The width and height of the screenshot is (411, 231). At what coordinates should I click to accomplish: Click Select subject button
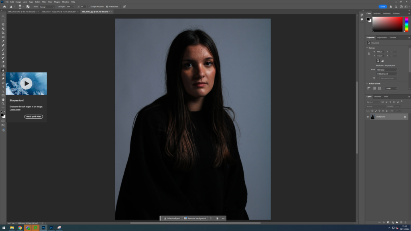(172, 219)
